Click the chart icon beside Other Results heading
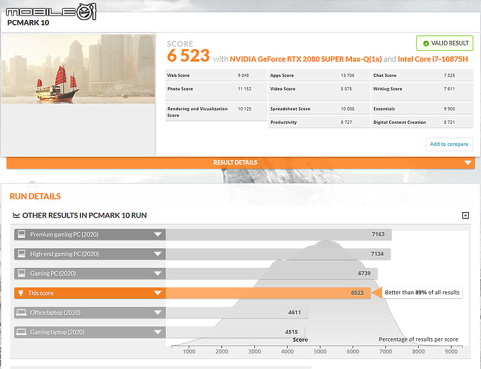The height and width of the screenshot is (369, 481). coord(16,215)
